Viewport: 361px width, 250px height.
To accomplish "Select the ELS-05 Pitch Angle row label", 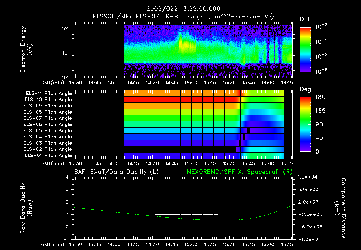I will pos(48,131).
